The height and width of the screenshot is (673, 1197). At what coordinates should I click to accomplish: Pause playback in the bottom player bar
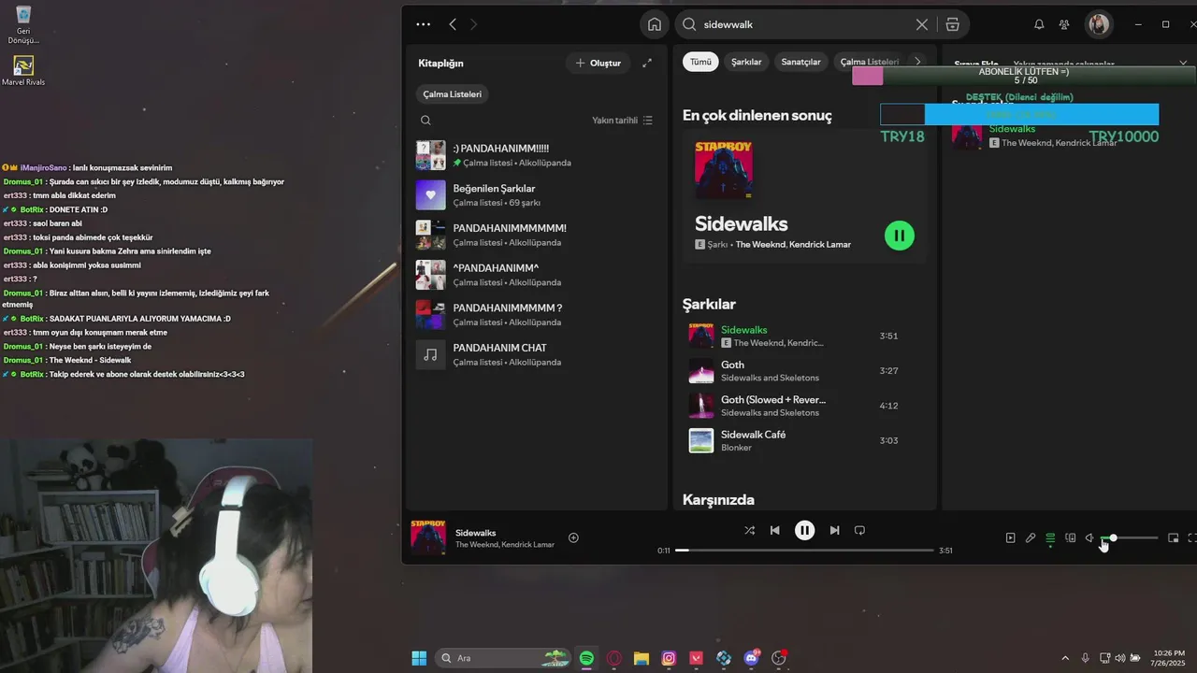[804, 530]
